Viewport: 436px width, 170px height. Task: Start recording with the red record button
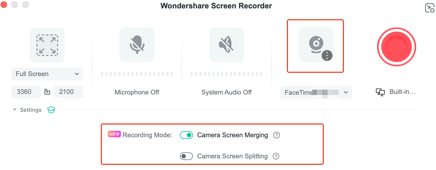click(397, 47)
